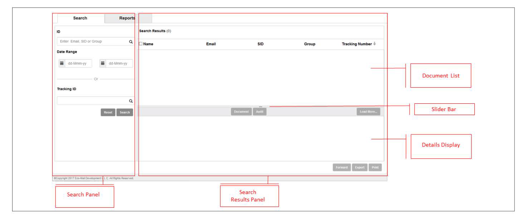Click the Document button

241,112
